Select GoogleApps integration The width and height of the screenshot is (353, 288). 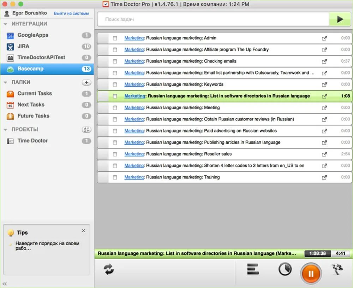click(47, 35)
